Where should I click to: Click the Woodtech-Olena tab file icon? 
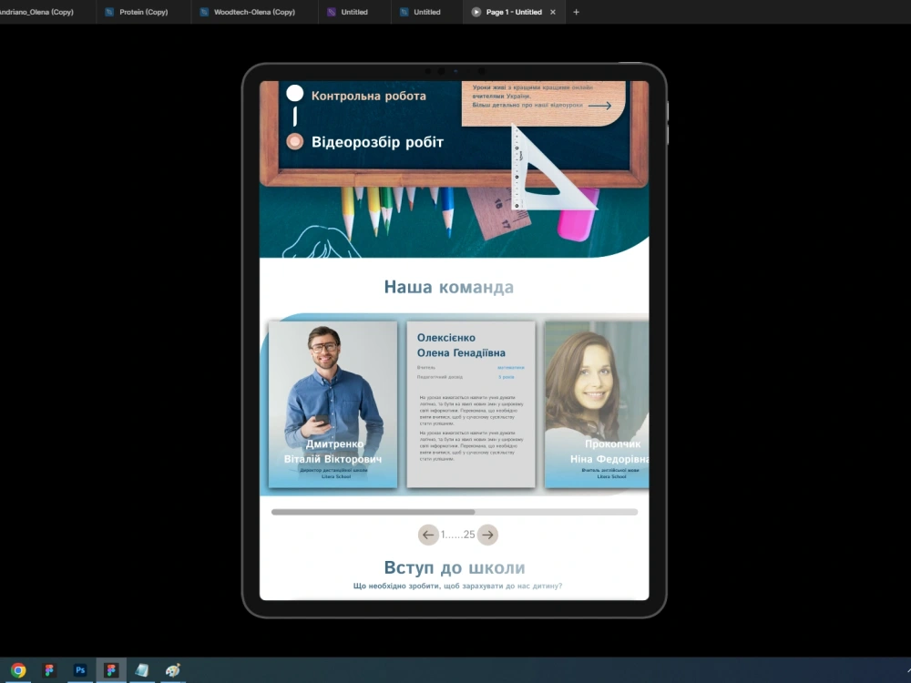point(204,12)
